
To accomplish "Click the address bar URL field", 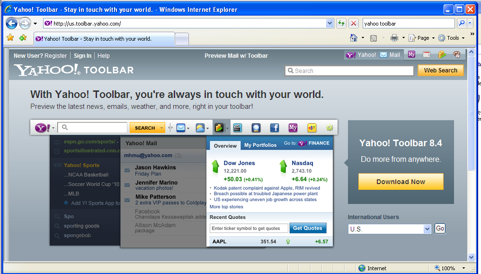I will (185, 23).
